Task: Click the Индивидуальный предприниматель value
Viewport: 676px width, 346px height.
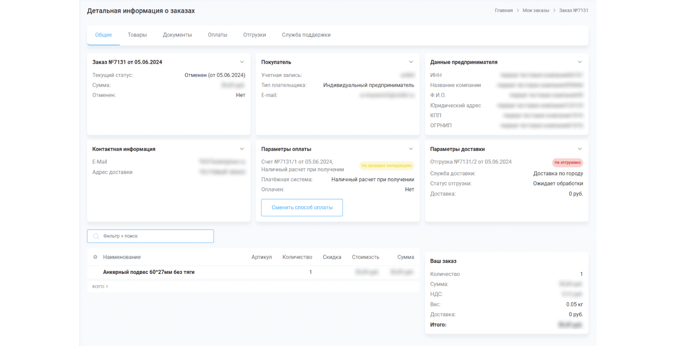Action: point(369,85)
